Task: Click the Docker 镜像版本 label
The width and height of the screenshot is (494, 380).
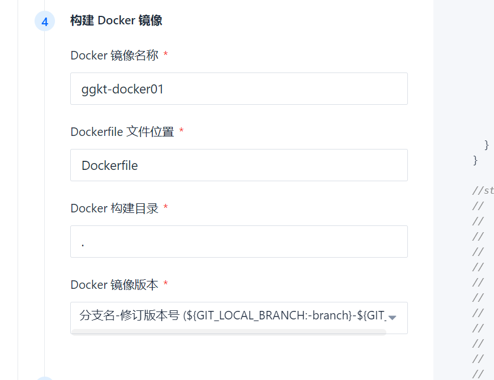Action: 114,285
